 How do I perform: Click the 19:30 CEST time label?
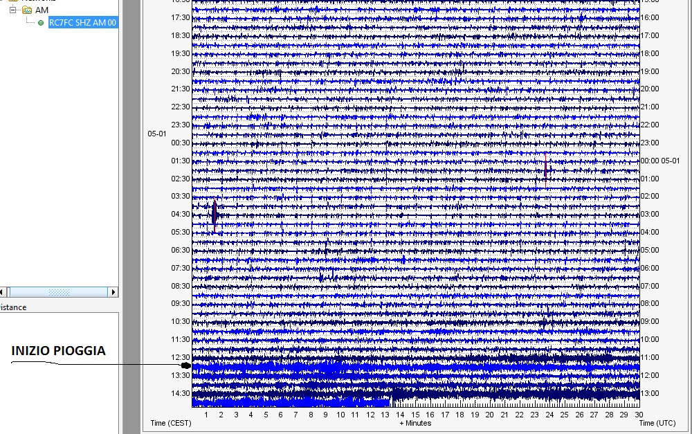pyautogui.click(x=181, y=53)
